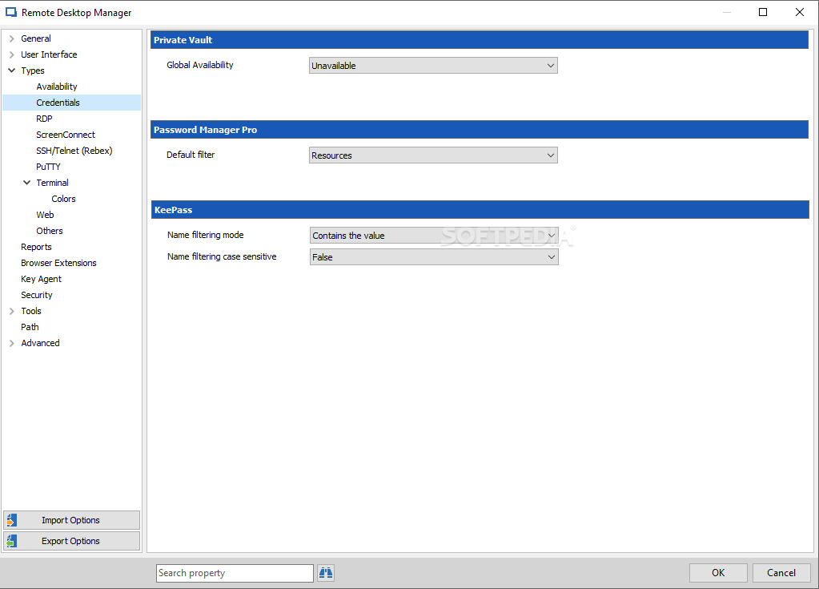
Task: Click the Export Options button
Action: click(x=71, y=541)
